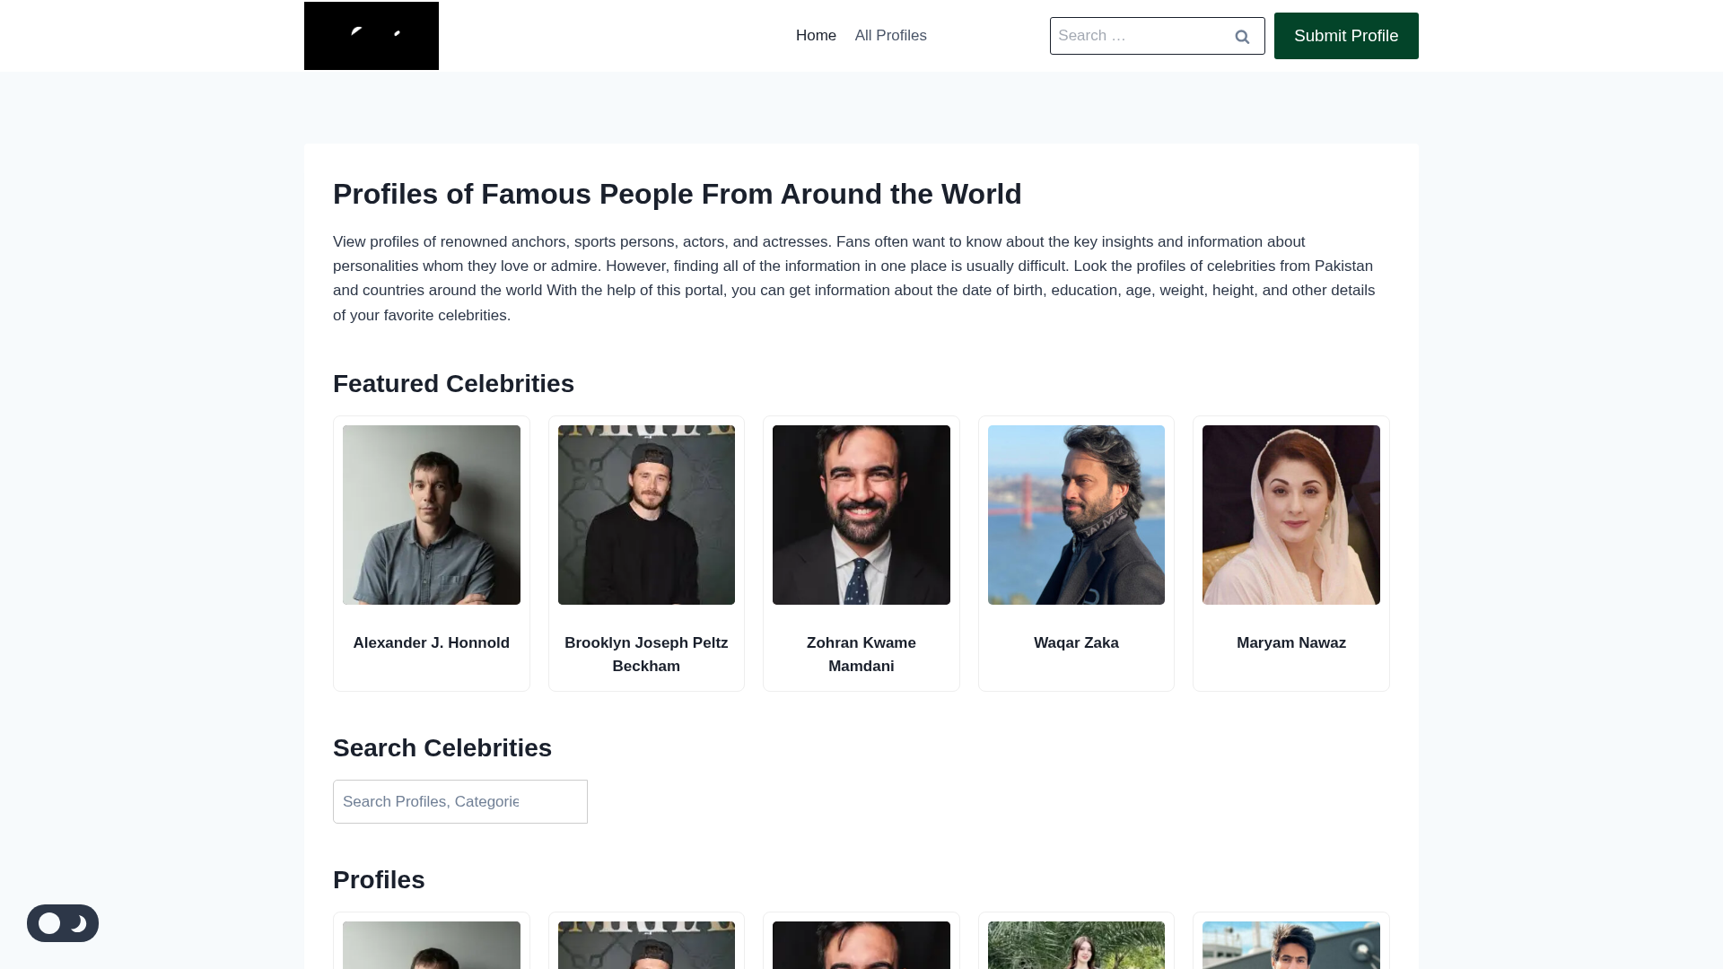This screenshot has height=969, width=1723.
Task: Click the Submit Profile button
Action: click(x=1346, y=36)
